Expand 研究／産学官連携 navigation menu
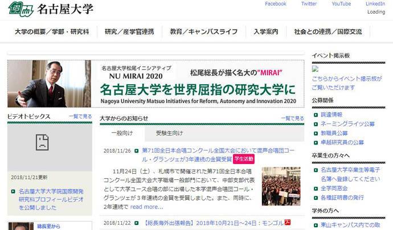This screenshot has width=393, height=230. click(x=129, y=32)
